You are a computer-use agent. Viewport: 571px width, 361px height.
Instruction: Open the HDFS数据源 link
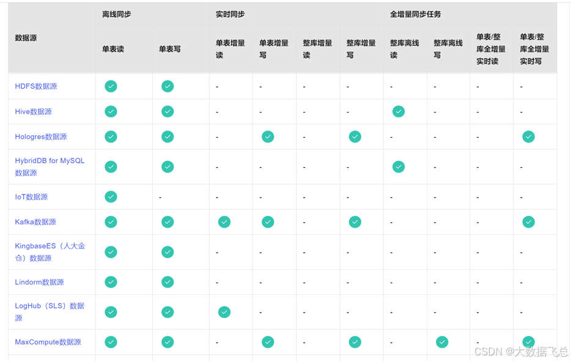coord(35,86)
